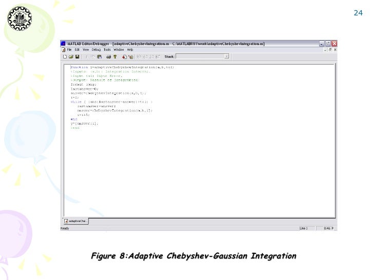Click the 'Ready' status bar text
The image size is (374, 280).
tap(65, 228)
